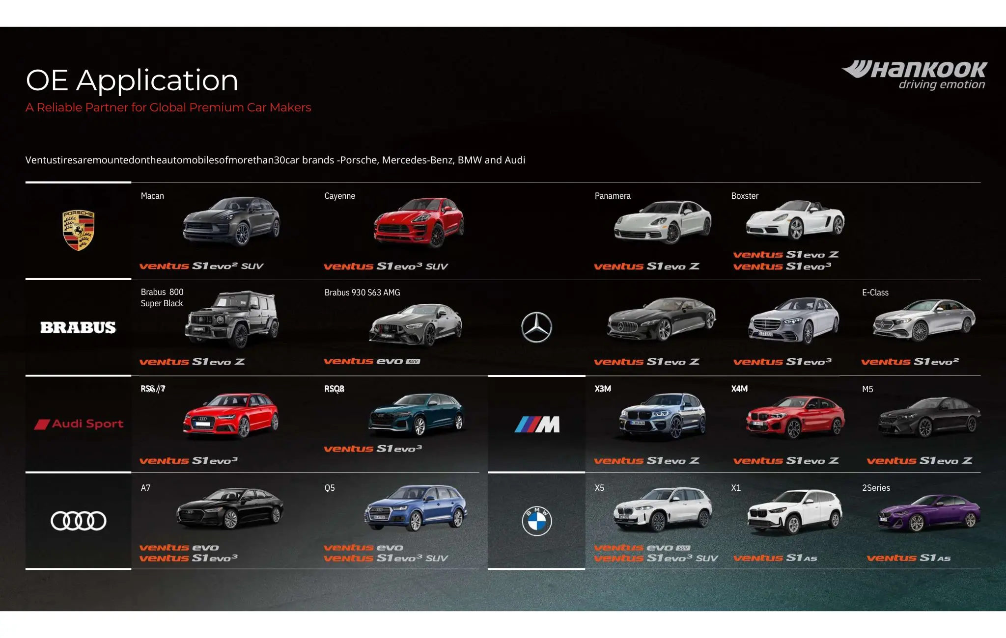Image resolution: width=1006 pixels, height=638 pixels.
Task: Click the Cayenne label
Action: (x=340, y=196)
